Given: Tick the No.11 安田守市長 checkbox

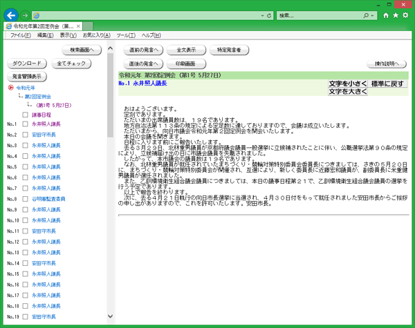Looking at the screenshot, I should [25, 231].
